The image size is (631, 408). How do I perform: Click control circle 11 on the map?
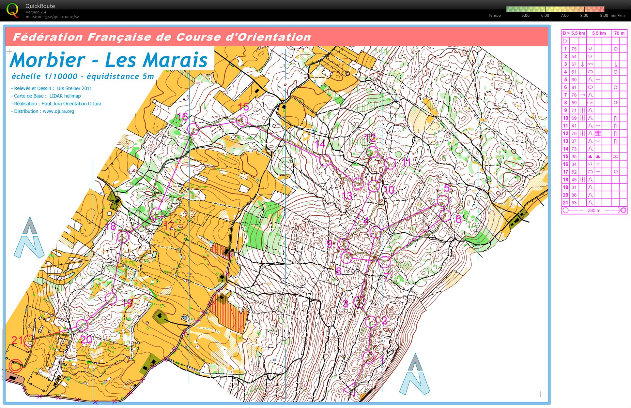pyautogui.click(x=390, y=164)
